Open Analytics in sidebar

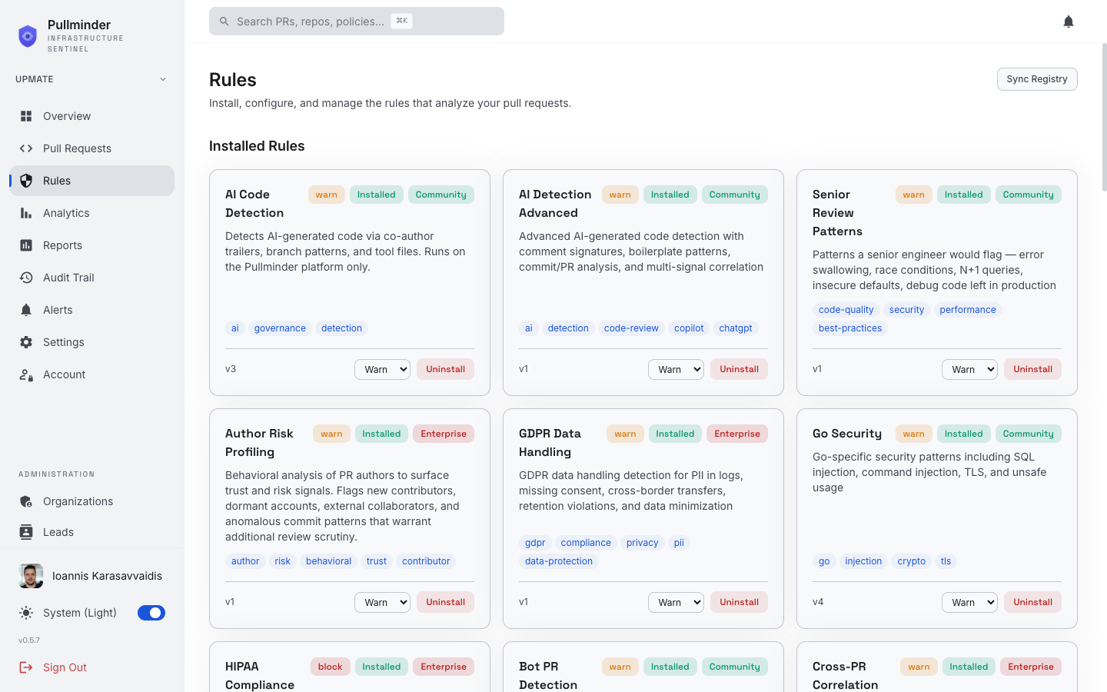[x=92, y=213]
